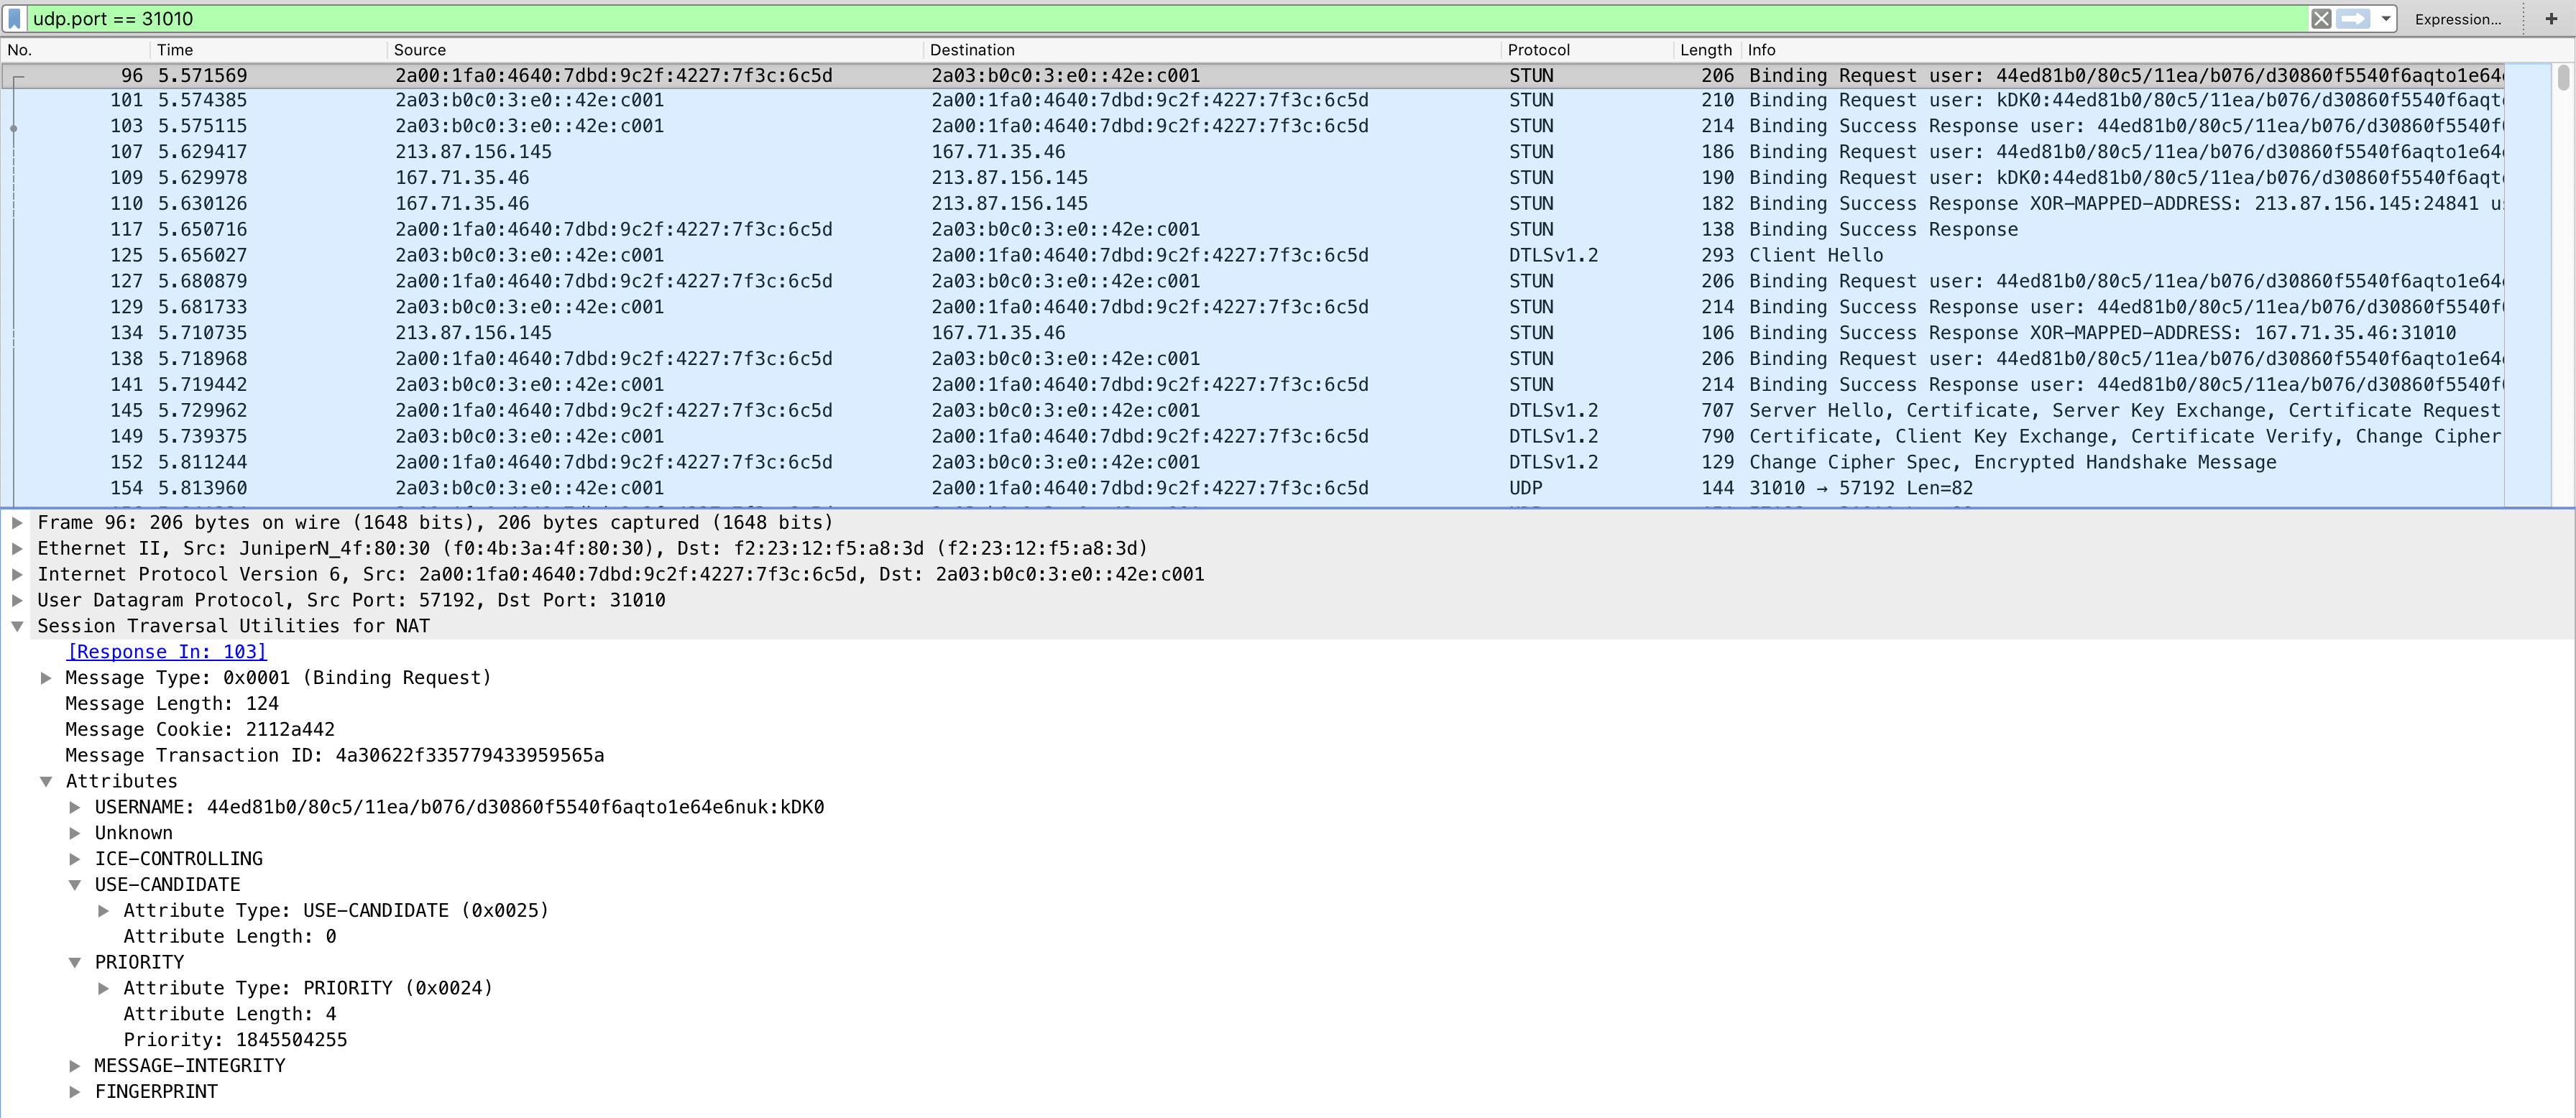Collapse the Attributes tree node

[x=46, y=781]
